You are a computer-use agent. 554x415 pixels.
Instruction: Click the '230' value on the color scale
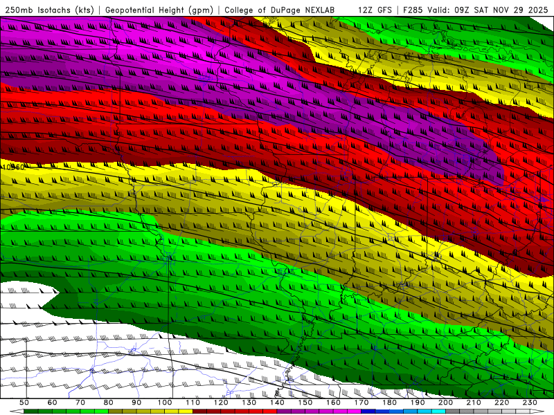530,403
